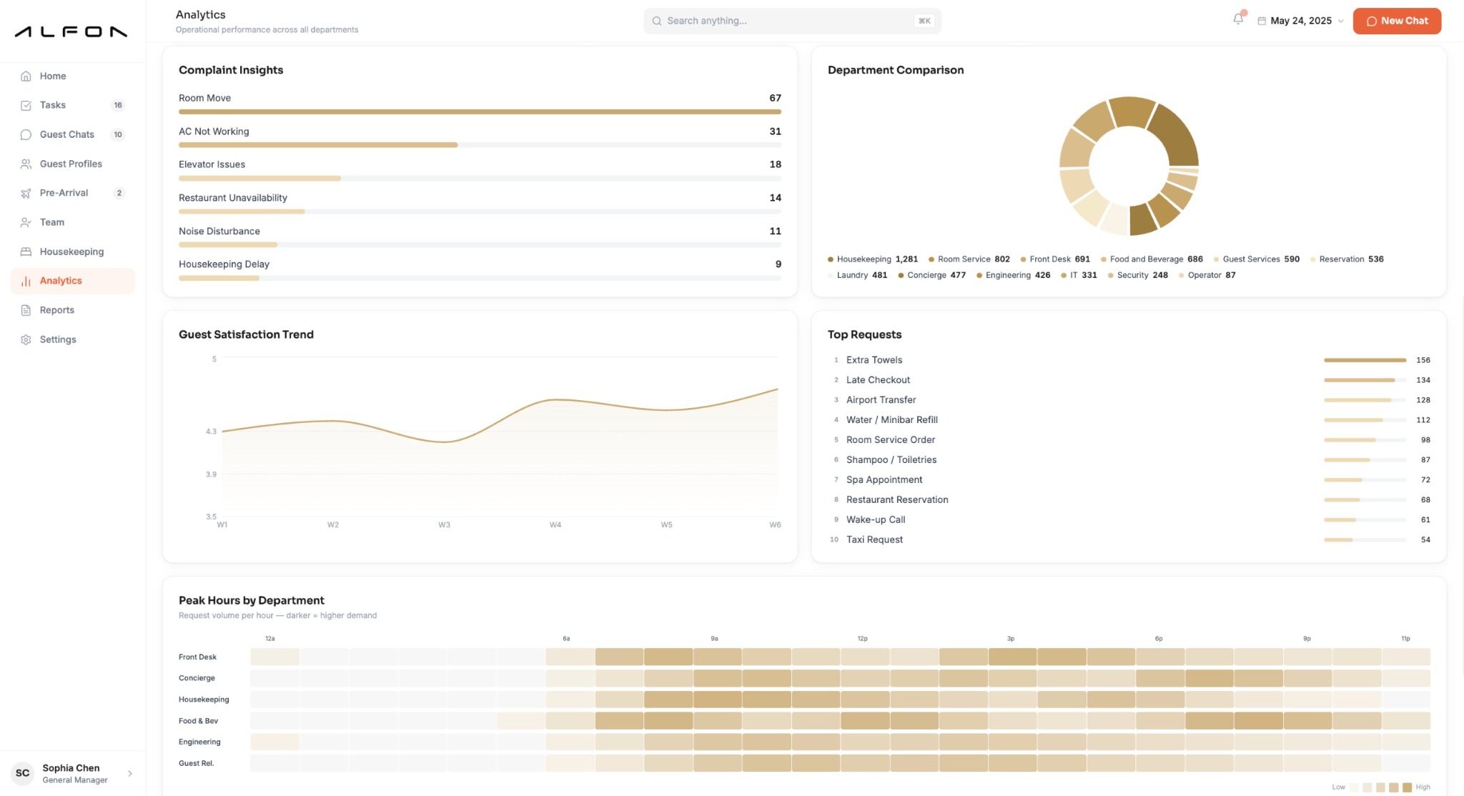Open Settings gear icon in sidebar
This screenshot has width=1464, height=796.
point(26,339)
